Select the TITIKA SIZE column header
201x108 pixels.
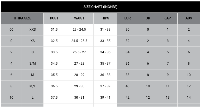point(22,18)
